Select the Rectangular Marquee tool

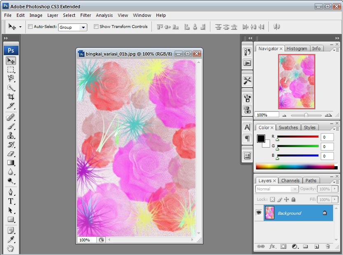coord(11,70)
